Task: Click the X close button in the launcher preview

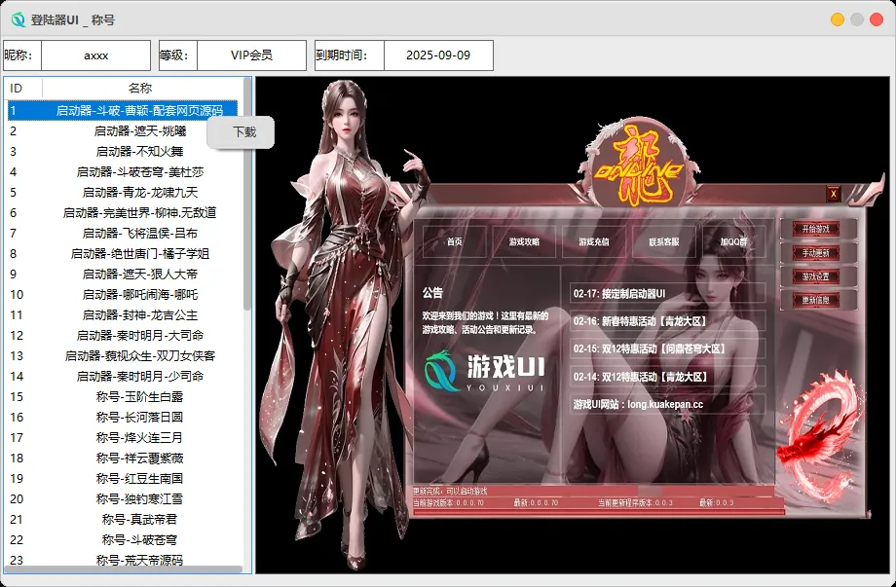Action: tap(833, 194)
